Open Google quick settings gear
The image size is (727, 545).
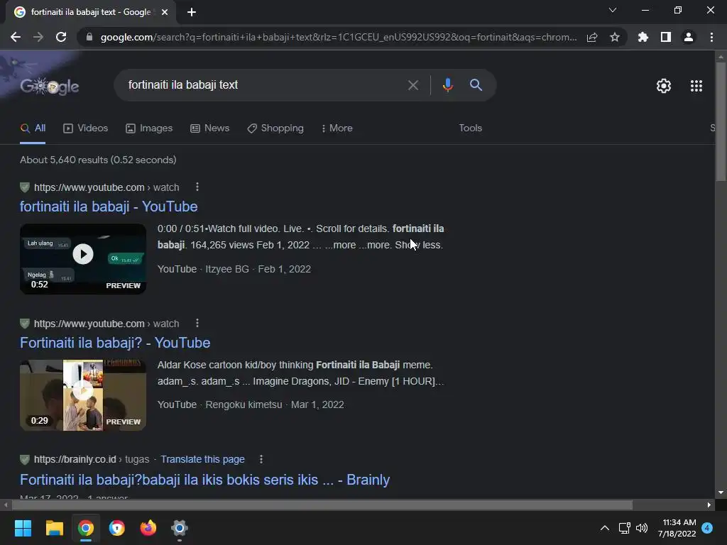coord(664,86)
